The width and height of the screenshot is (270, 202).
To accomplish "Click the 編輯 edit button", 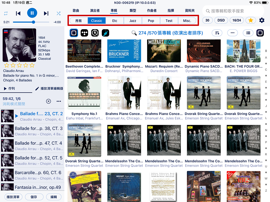I will click(x=53, y=197).
